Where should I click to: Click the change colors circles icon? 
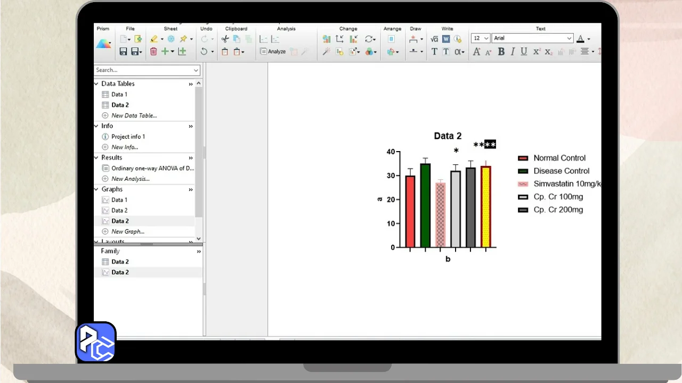(370, 52)
